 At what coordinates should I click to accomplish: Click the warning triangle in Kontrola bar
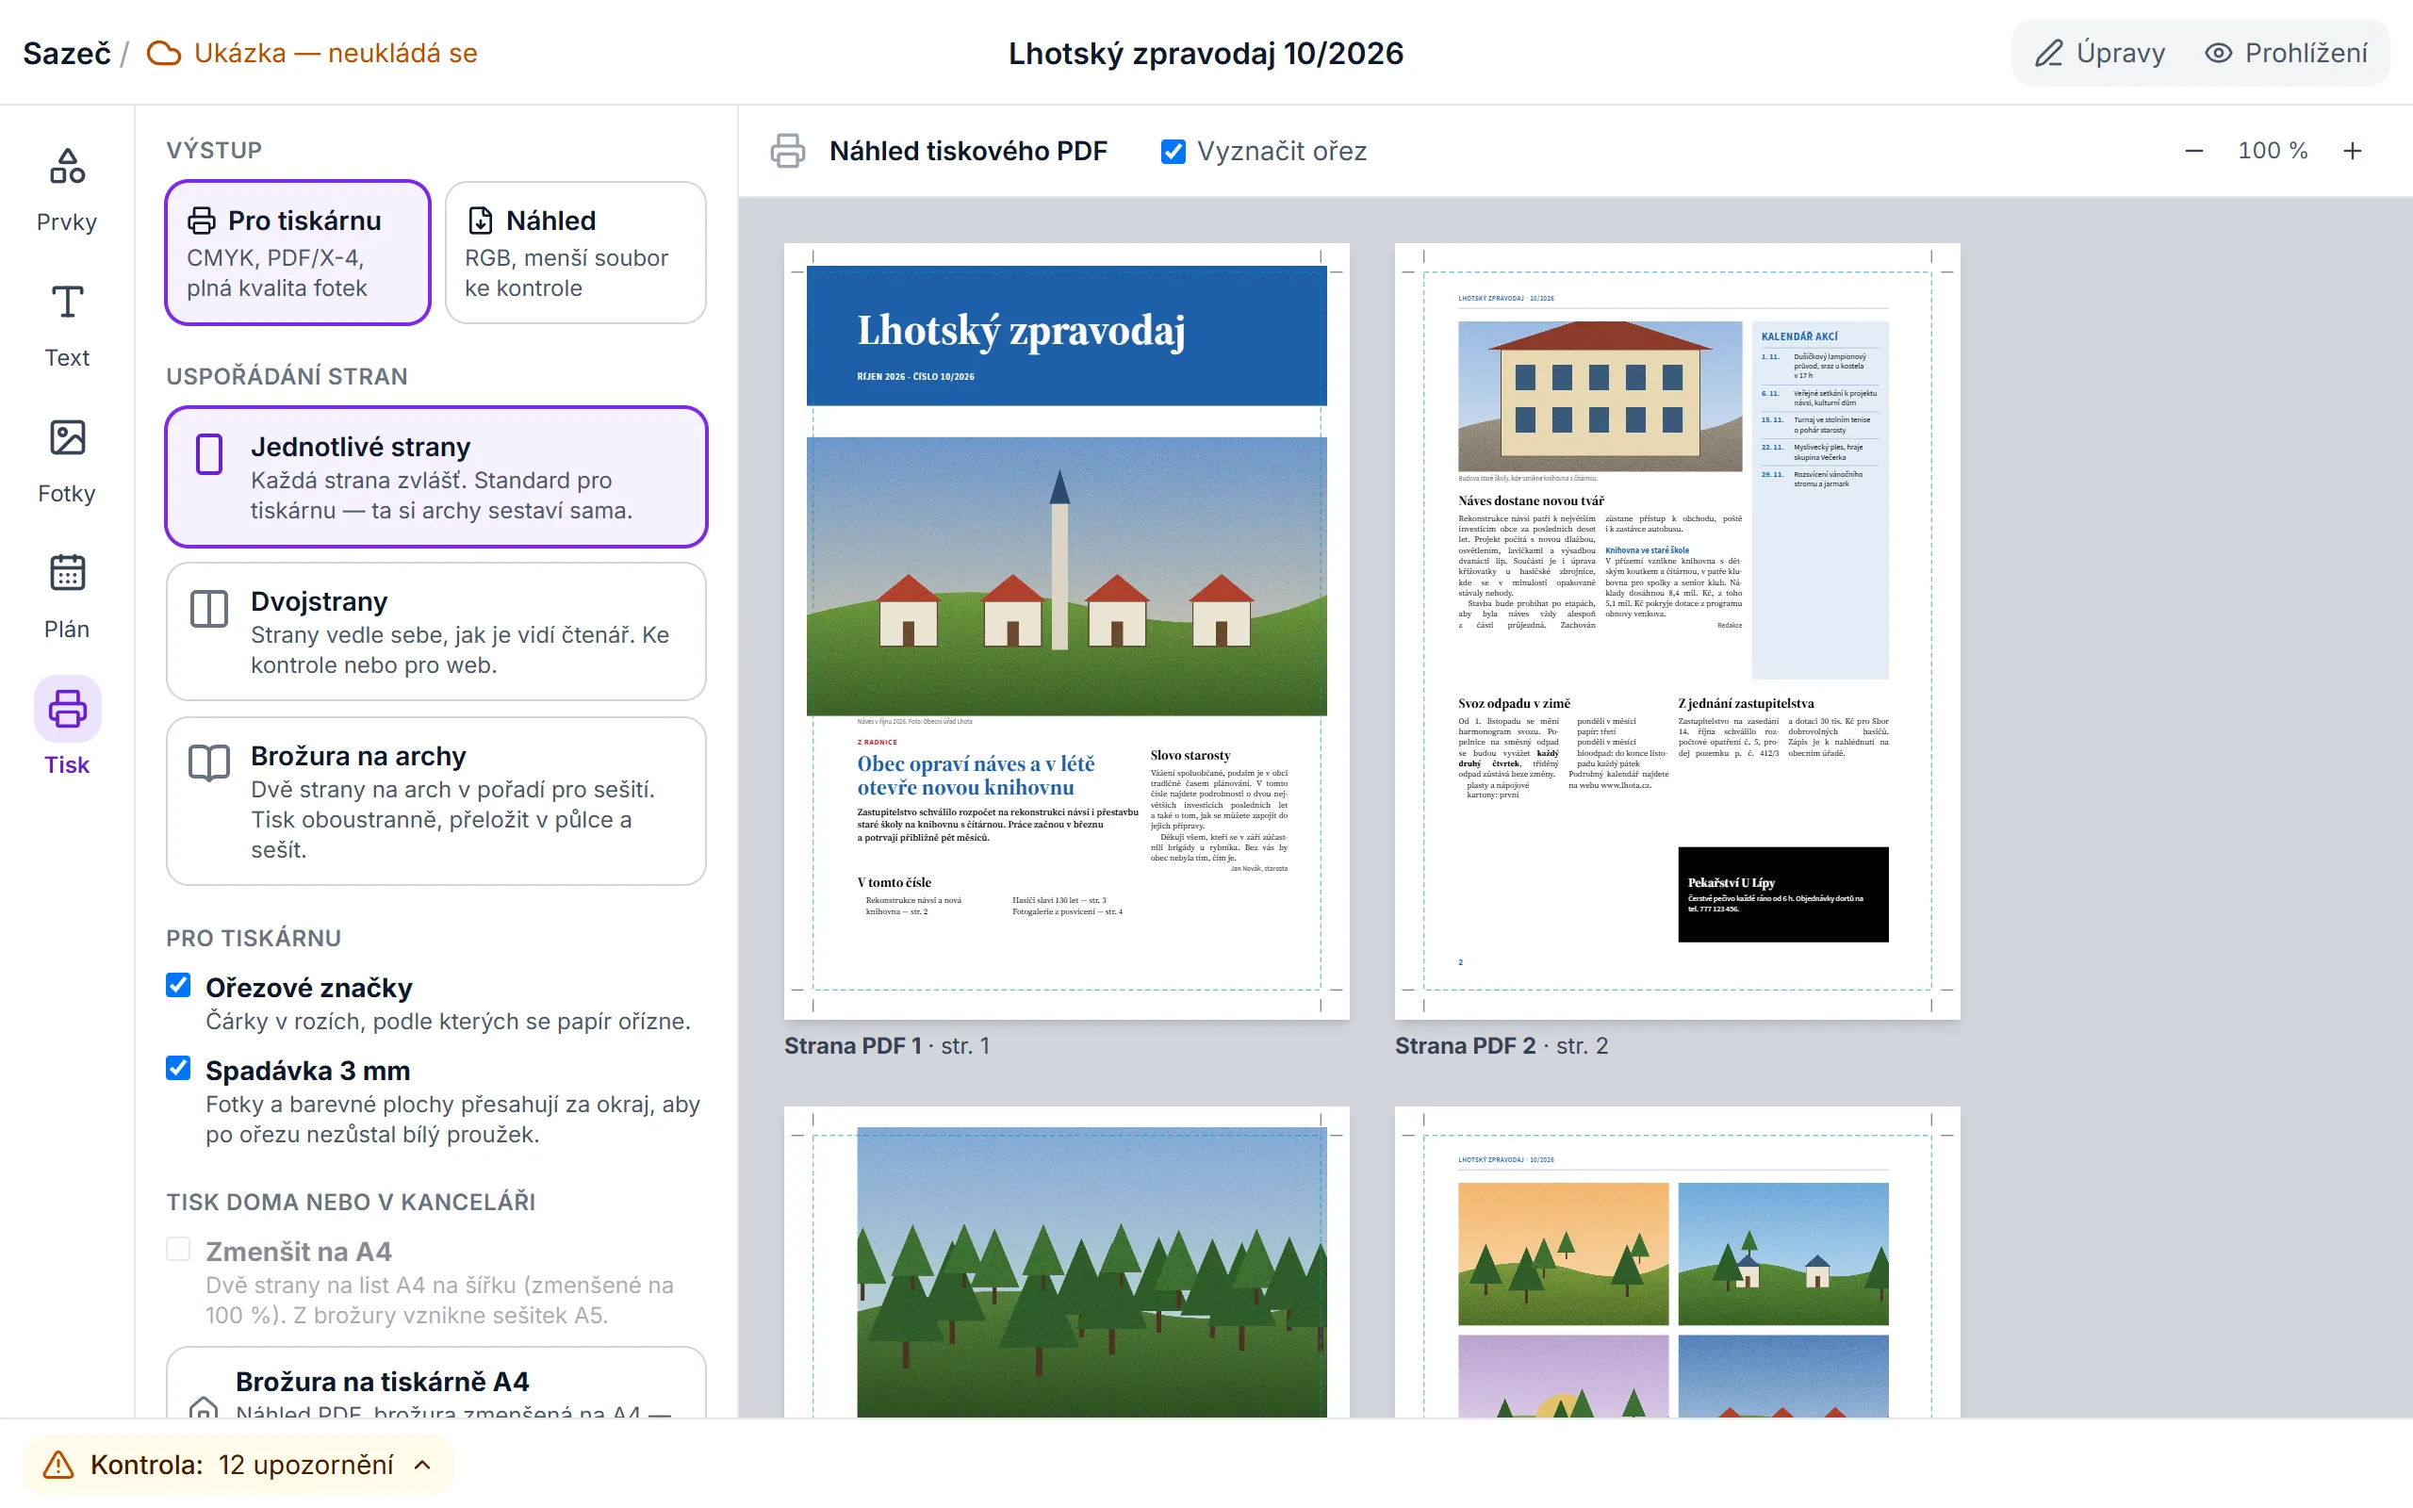pos(58,1464)
